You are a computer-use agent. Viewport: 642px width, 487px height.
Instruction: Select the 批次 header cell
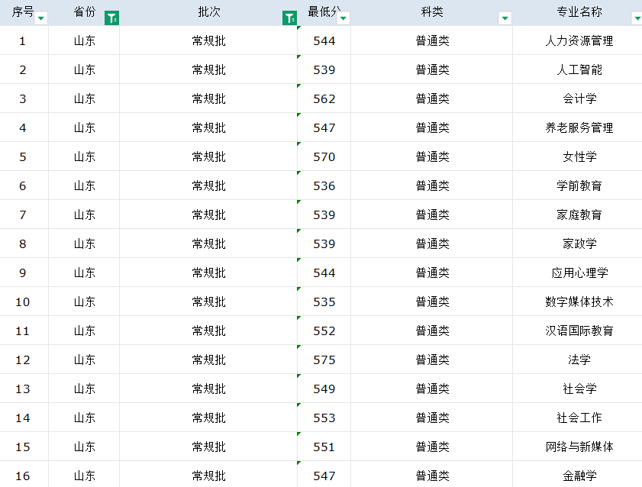tap(208, 13)
